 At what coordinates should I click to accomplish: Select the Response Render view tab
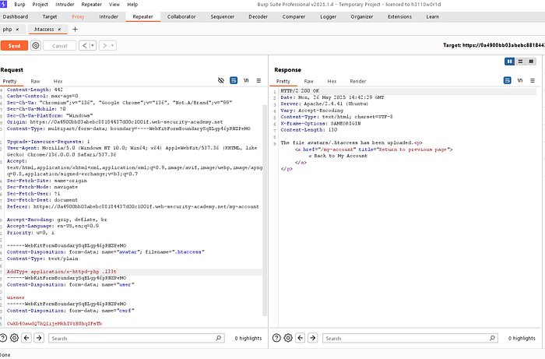point(358,81)
